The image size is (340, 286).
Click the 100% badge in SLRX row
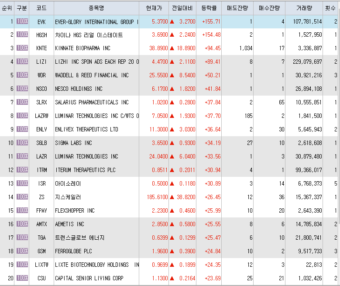22,102
